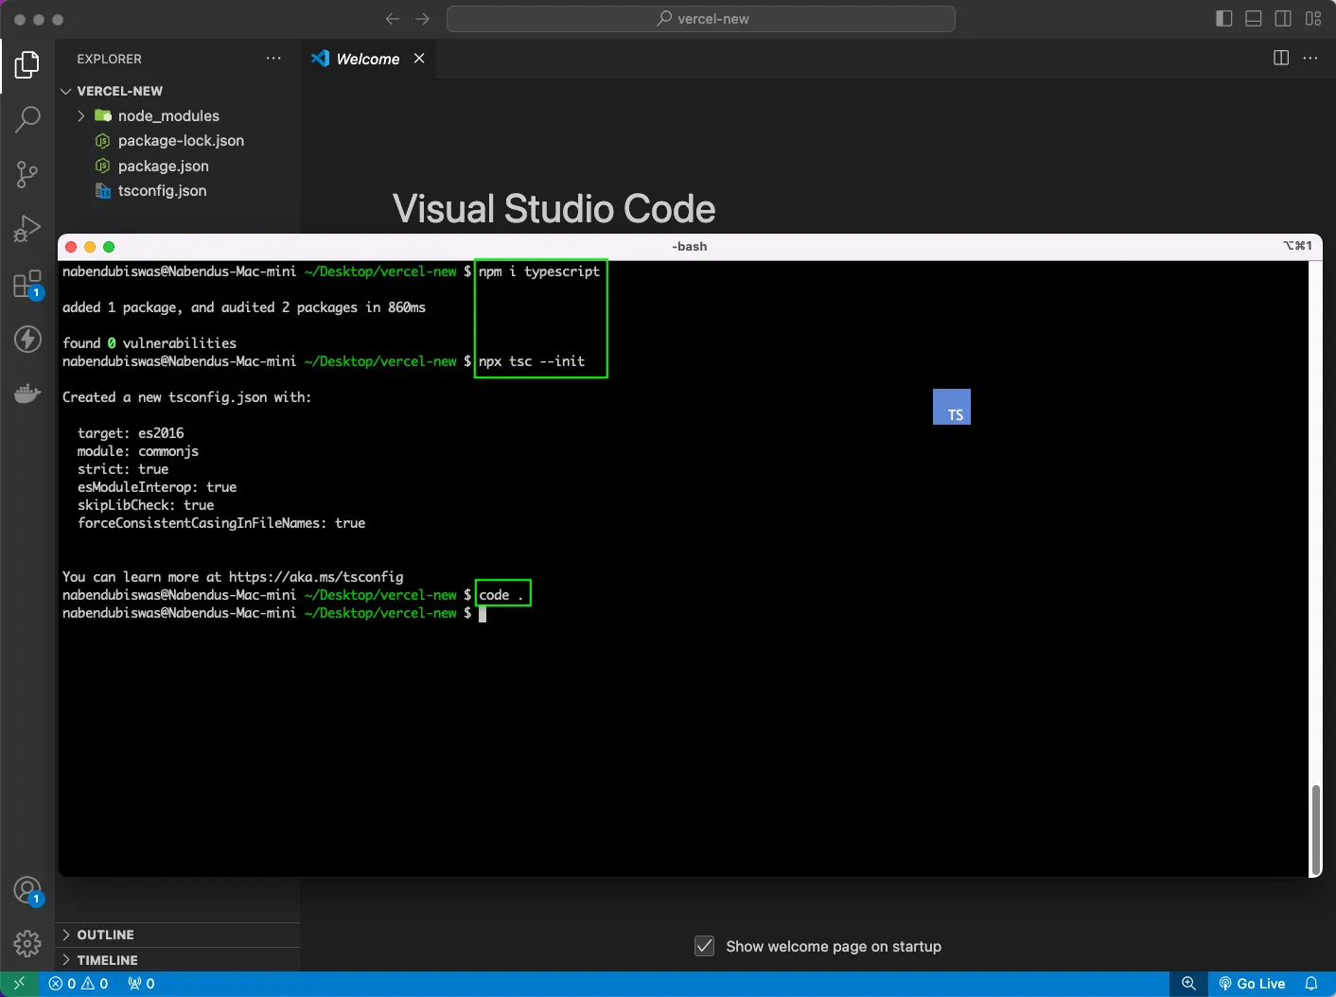Image resolution: width=1336 pixels, height=997 pixels.
Task: Click 'module: commonjs' line in terminal
Action: [138, 451]
